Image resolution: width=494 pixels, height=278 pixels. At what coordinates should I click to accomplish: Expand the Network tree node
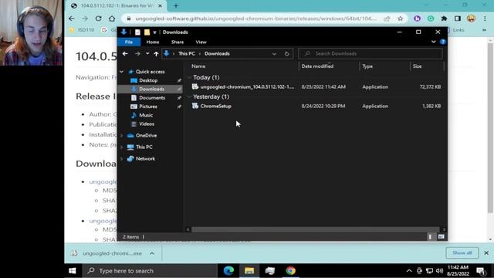pyautogui.click(x=122, y=159)
